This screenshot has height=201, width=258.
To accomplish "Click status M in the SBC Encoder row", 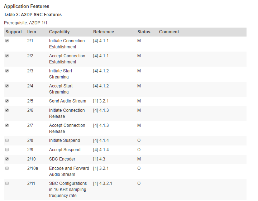I will click(139, 159).
